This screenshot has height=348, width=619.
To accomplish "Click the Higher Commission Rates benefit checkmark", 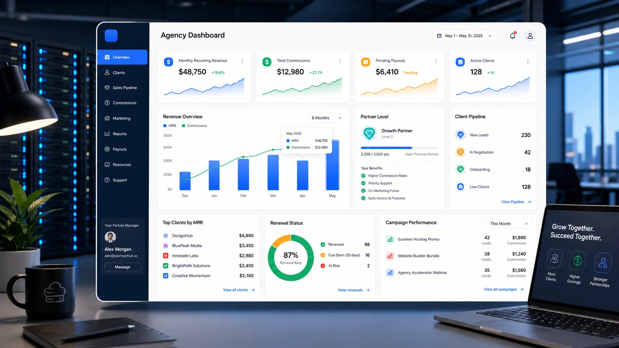I will (363, 176).
